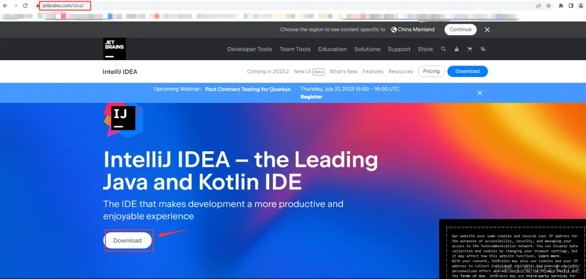Image resolution: width=586 pixels, height=279 pixels.
Task: Open the Coming in 2023.2 page
Action: (x=268, y=72)
